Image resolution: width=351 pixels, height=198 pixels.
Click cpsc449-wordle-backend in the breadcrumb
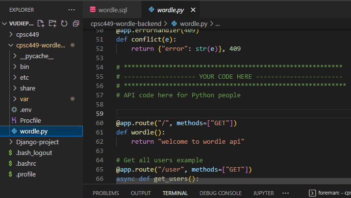click(x=126, y=23)
